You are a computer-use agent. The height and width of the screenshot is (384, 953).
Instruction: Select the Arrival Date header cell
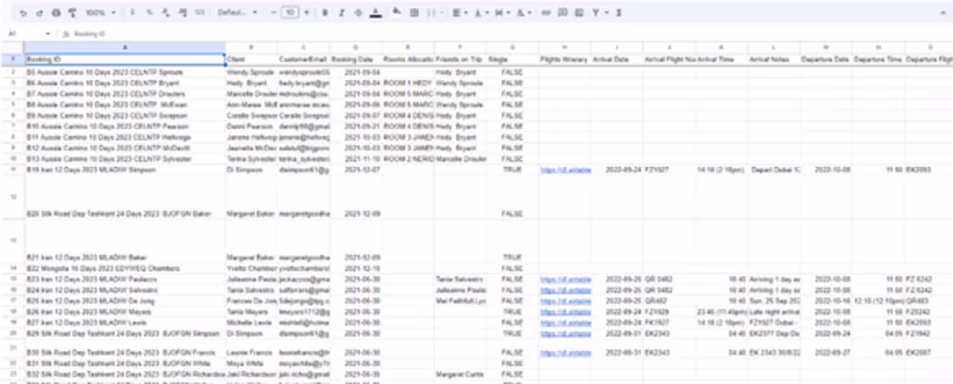click(617, 59)
